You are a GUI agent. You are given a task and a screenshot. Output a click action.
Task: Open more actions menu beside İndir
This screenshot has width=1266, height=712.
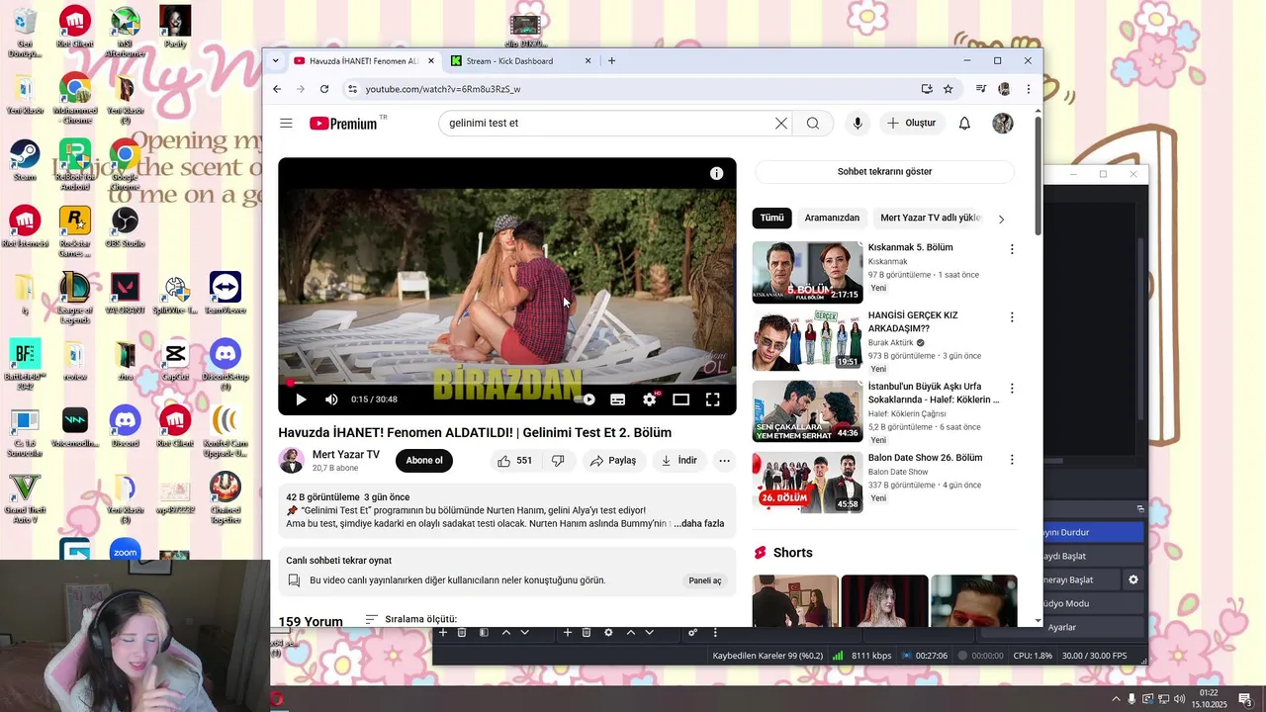tap(724, 461)
